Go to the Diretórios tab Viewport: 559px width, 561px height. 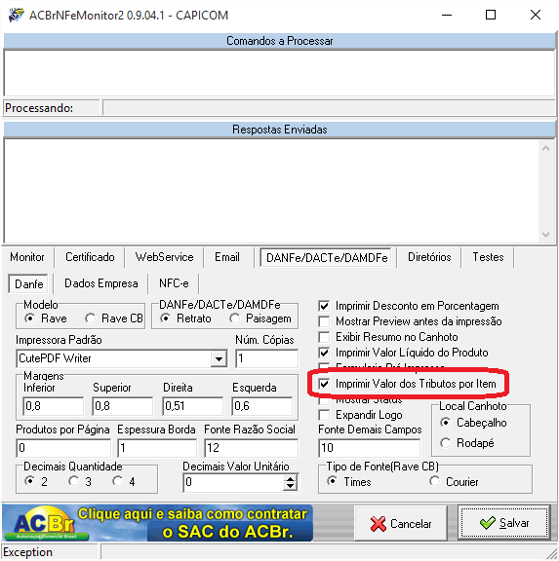(429, 257)
